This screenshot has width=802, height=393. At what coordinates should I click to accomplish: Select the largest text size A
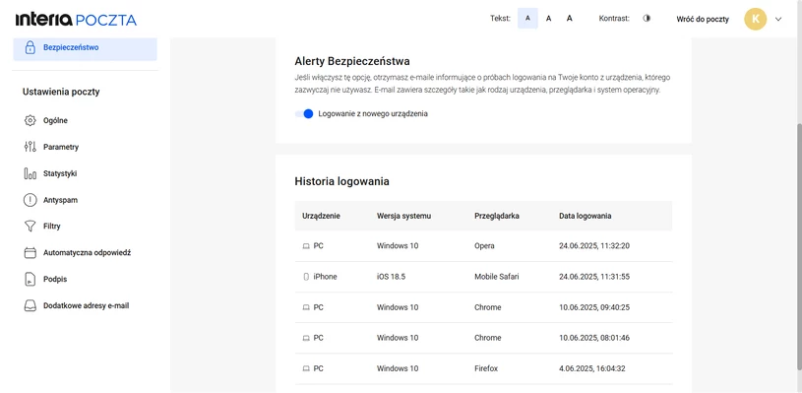pyautogui.click(x=570, y=19)
